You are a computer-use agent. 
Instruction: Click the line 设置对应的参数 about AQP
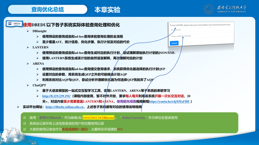point(84,74)
